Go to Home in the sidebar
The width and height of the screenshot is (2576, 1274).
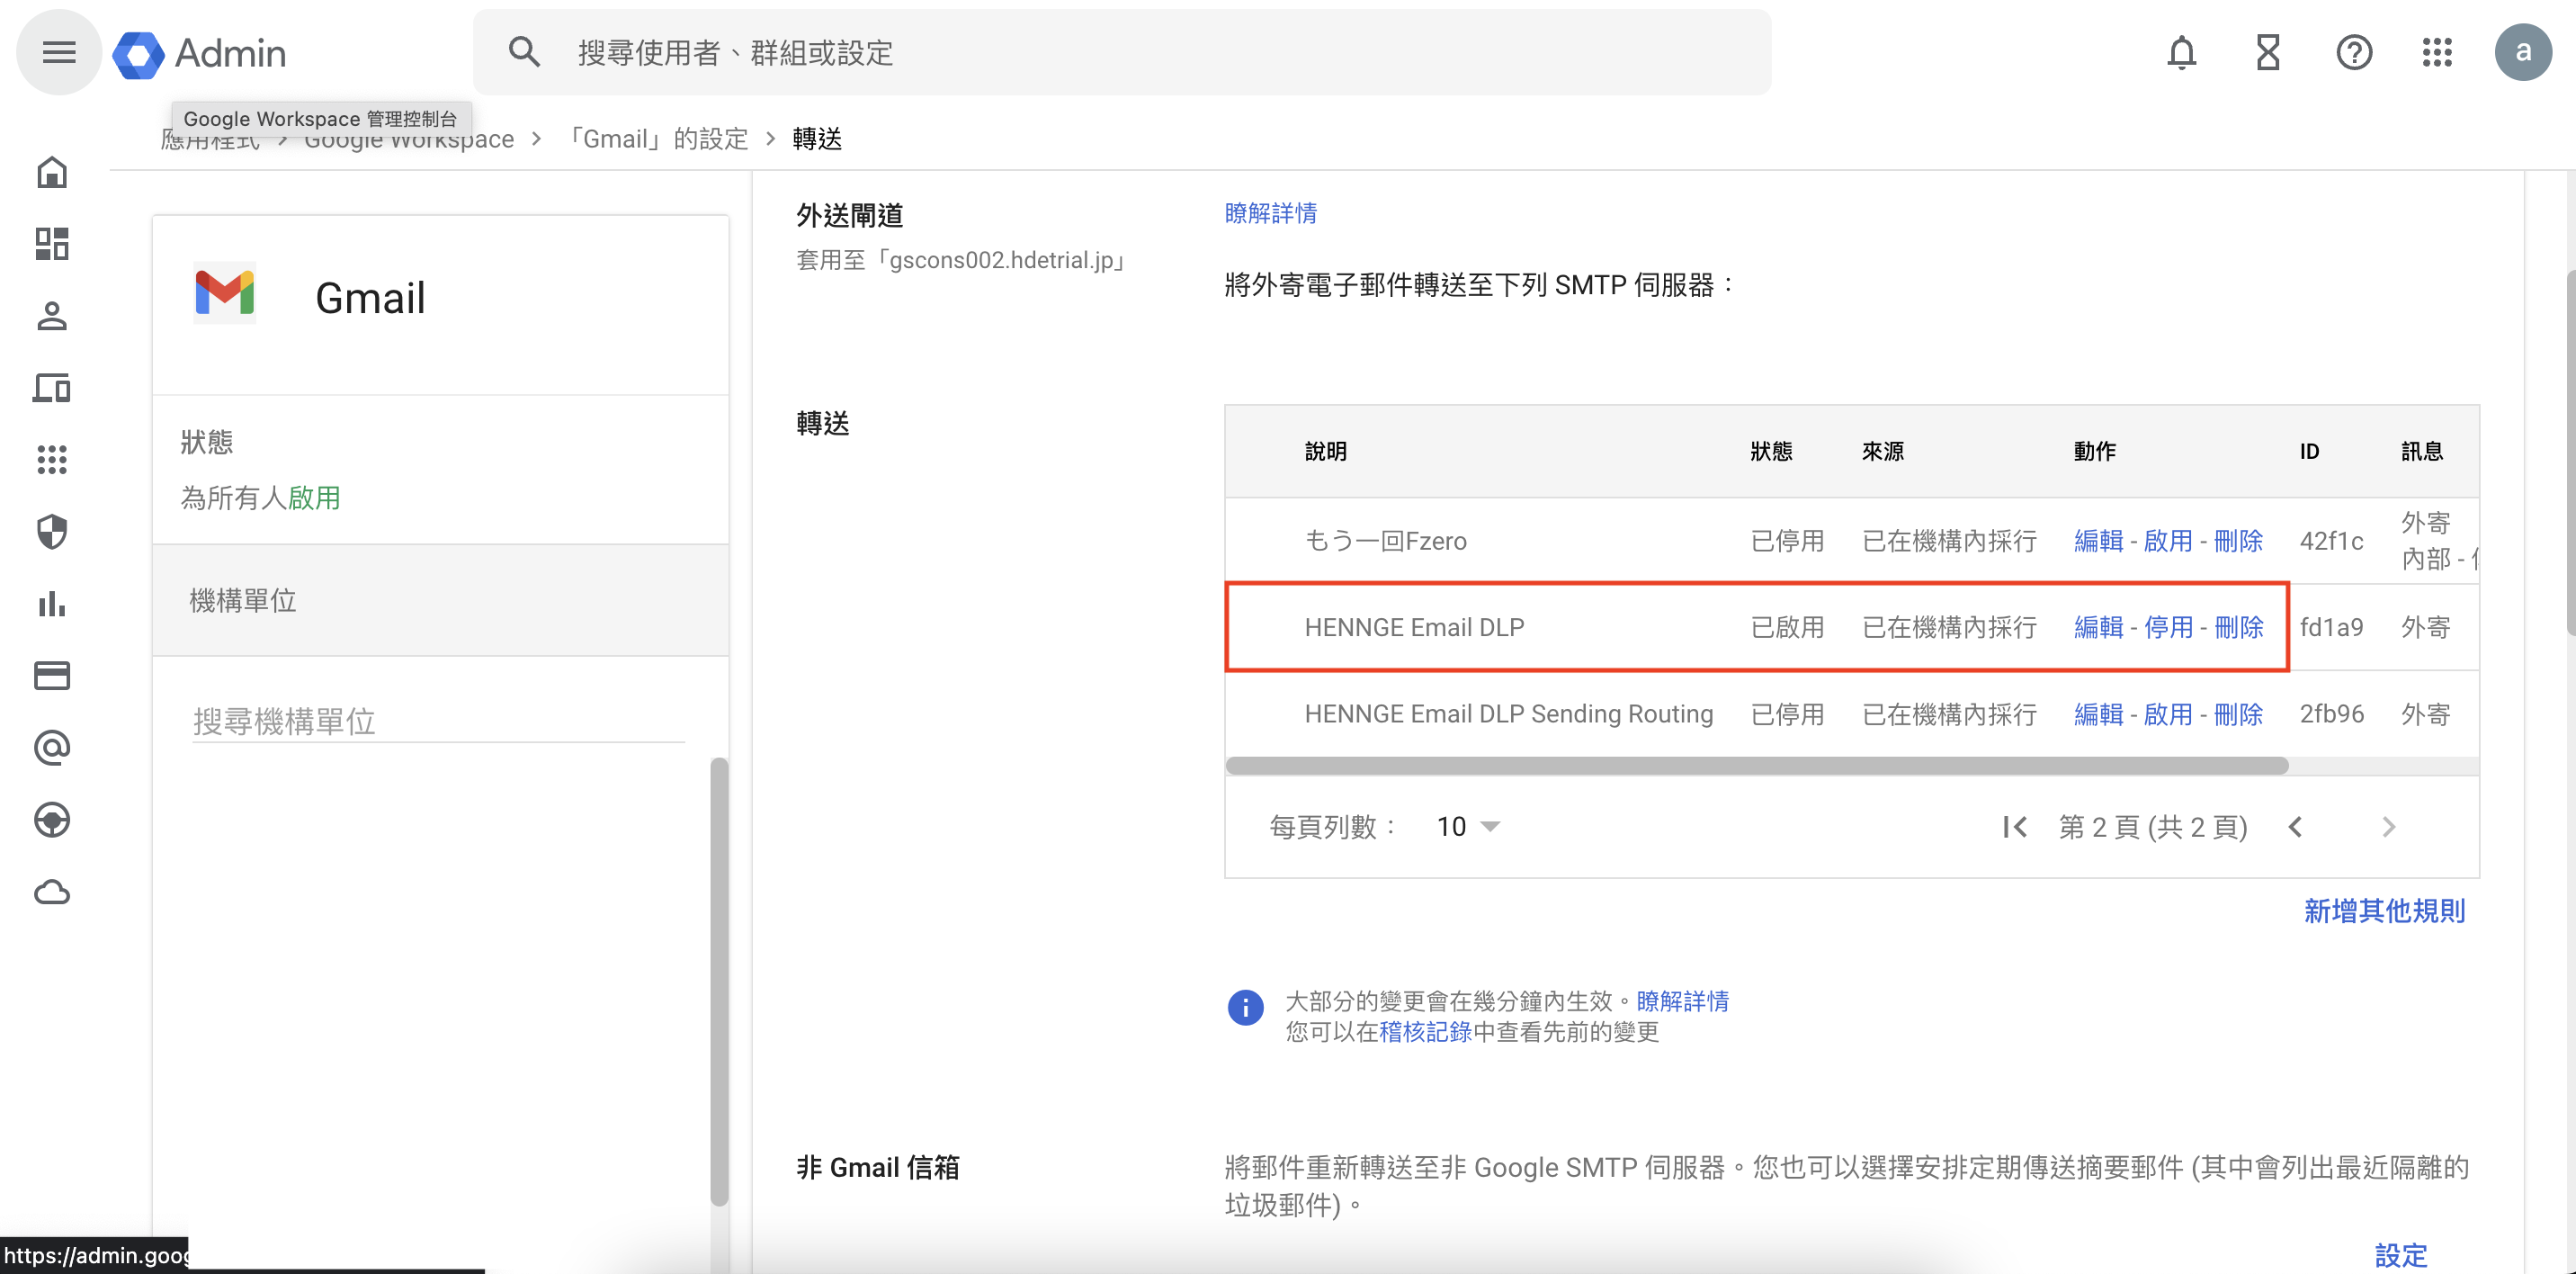pos(52,172)
